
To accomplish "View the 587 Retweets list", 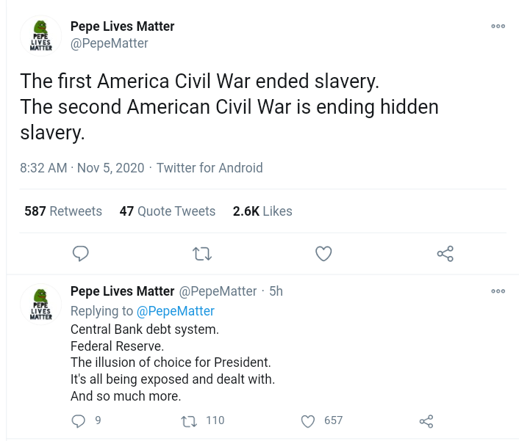I will tap(63, 211).
